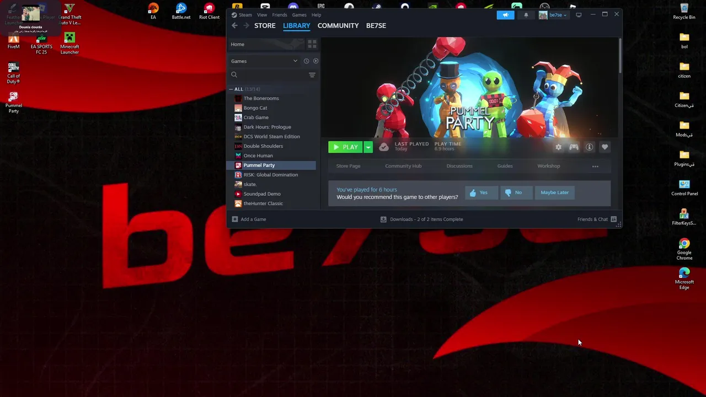Open the more options ellipsis in game links
Viewport: 706px width, 397px height.
595,166
